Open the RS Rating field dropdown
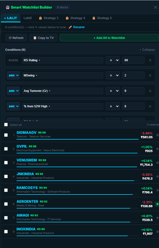This screenshot has height=248, width=159. tap(62, 60)
